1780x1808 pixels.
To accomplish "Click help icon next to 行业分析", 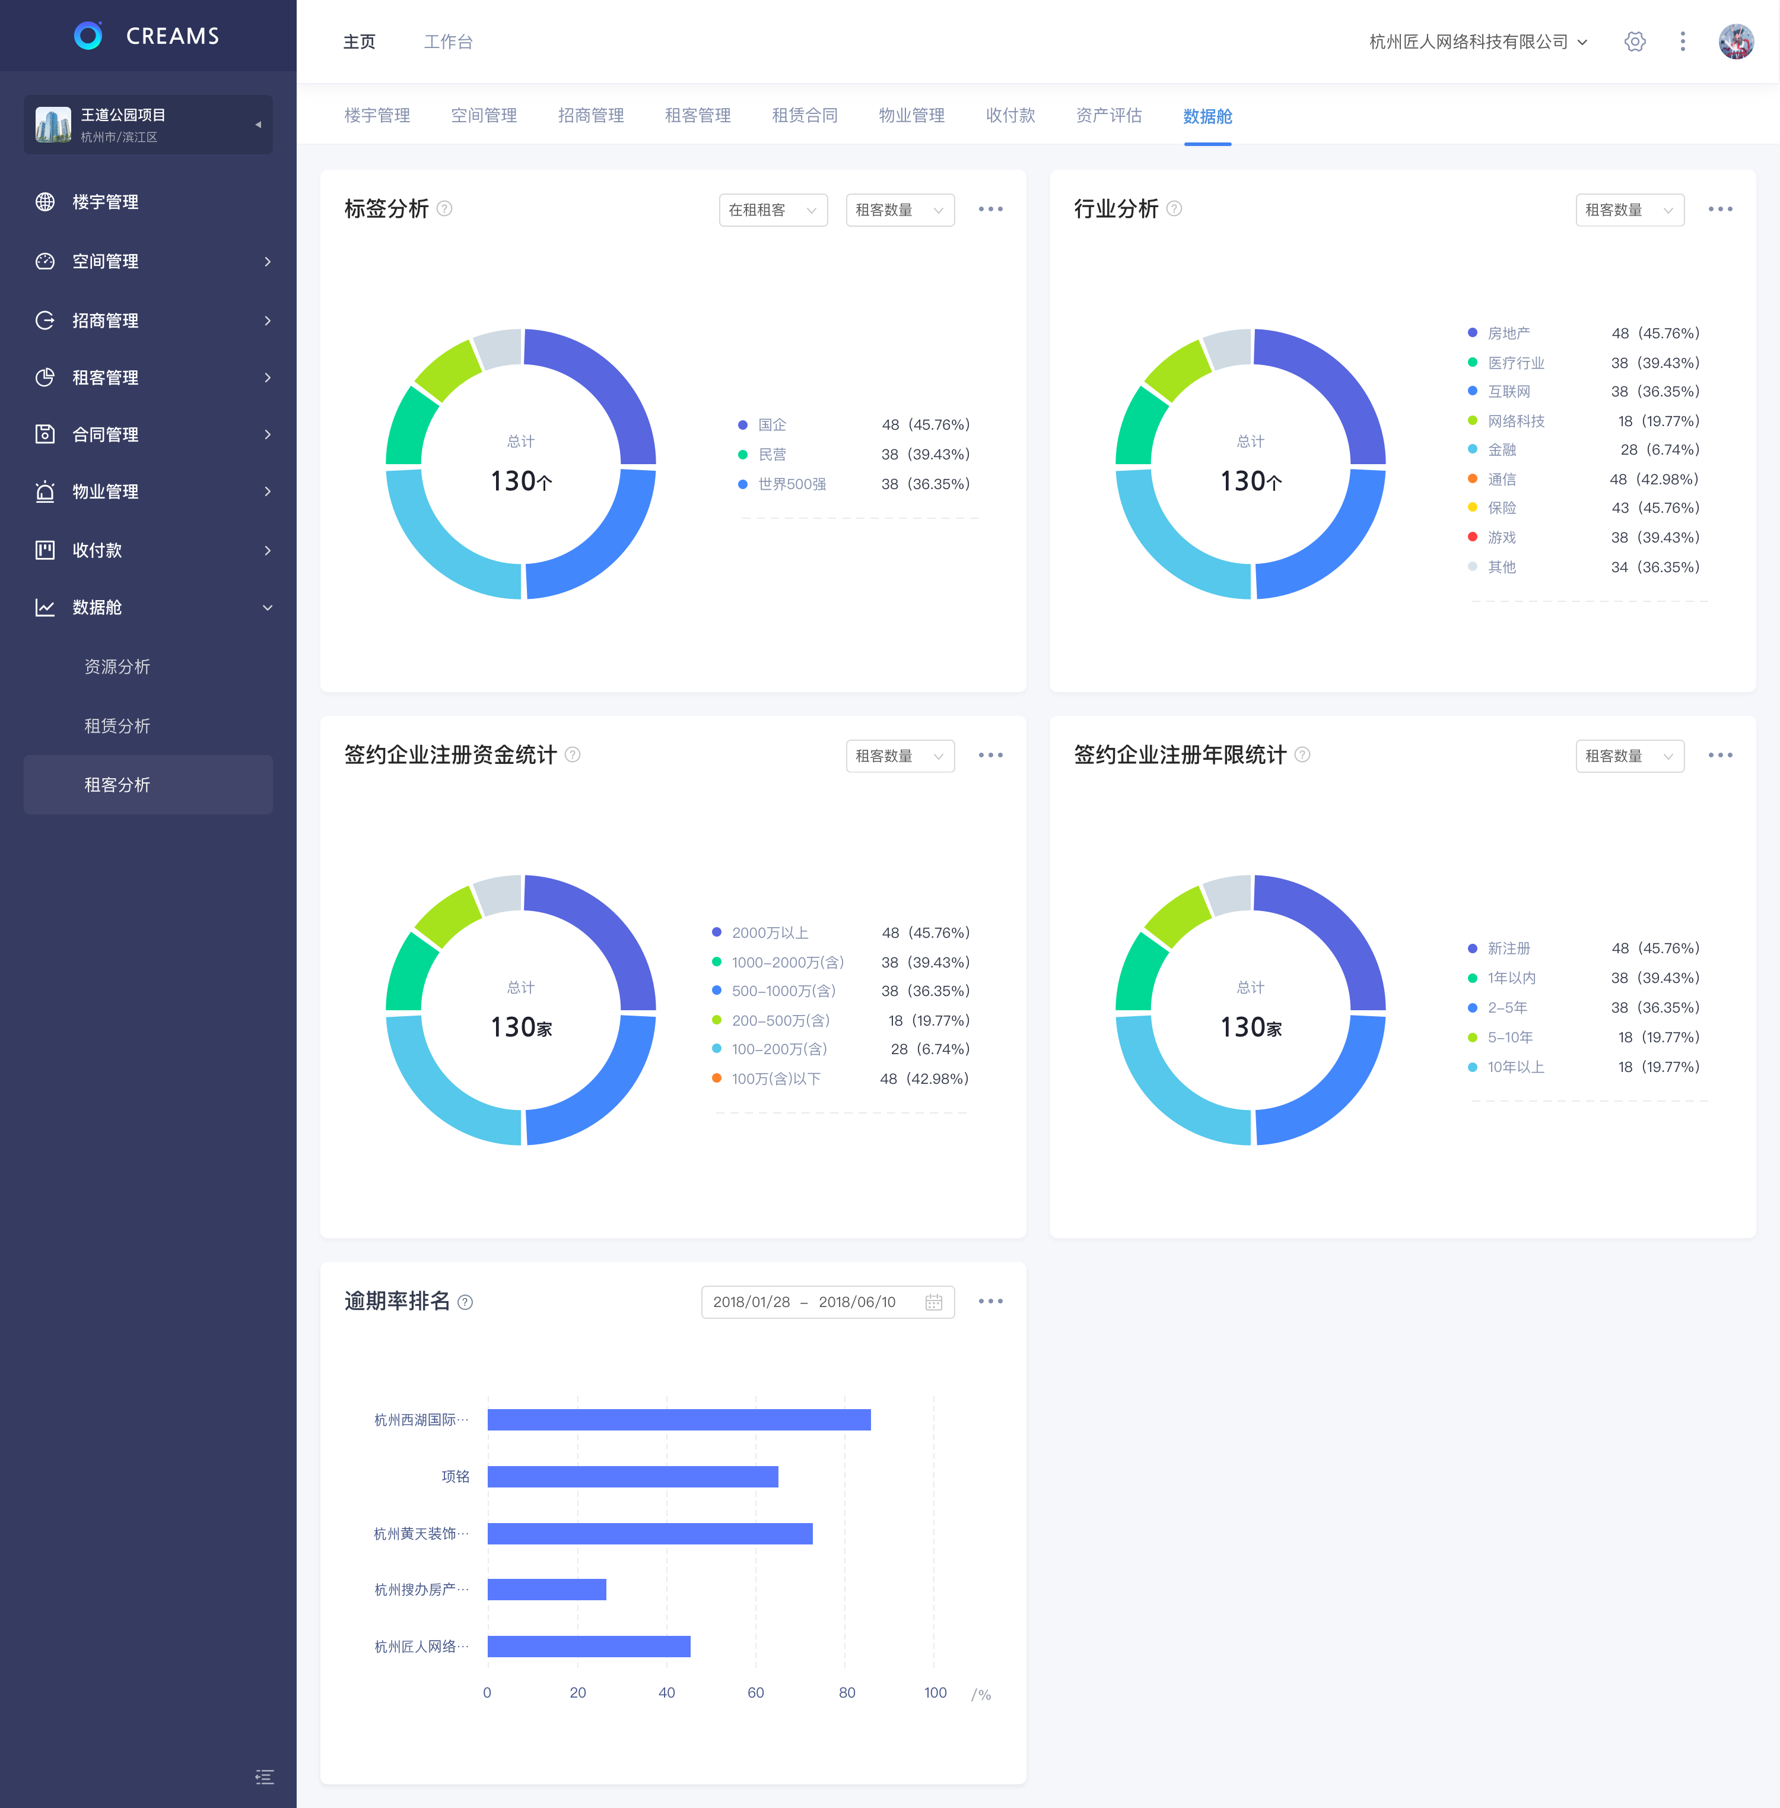I will coord(1174,208).
